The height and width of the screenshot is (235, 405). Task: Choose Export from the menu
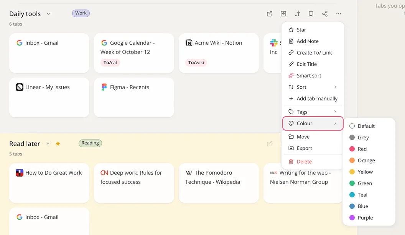313,148
